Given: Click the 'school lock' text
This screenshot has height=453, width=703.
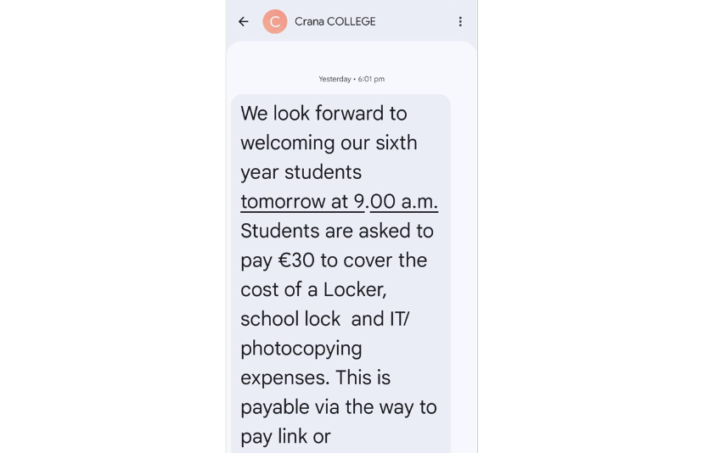Looking at the screenshot, I should point(290,319).
